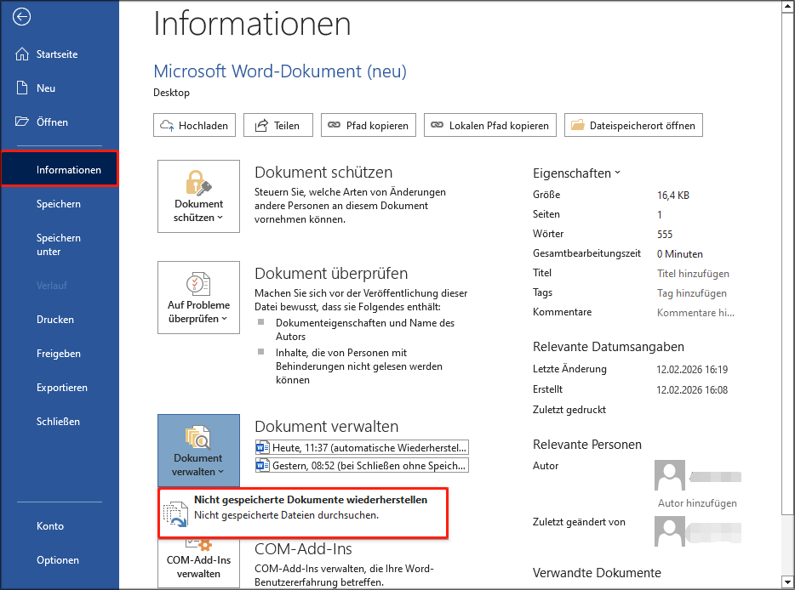Click the lock and key icon of Dokument schützen
The width and height of the screenshot is (795, 590).
[198, 183]
